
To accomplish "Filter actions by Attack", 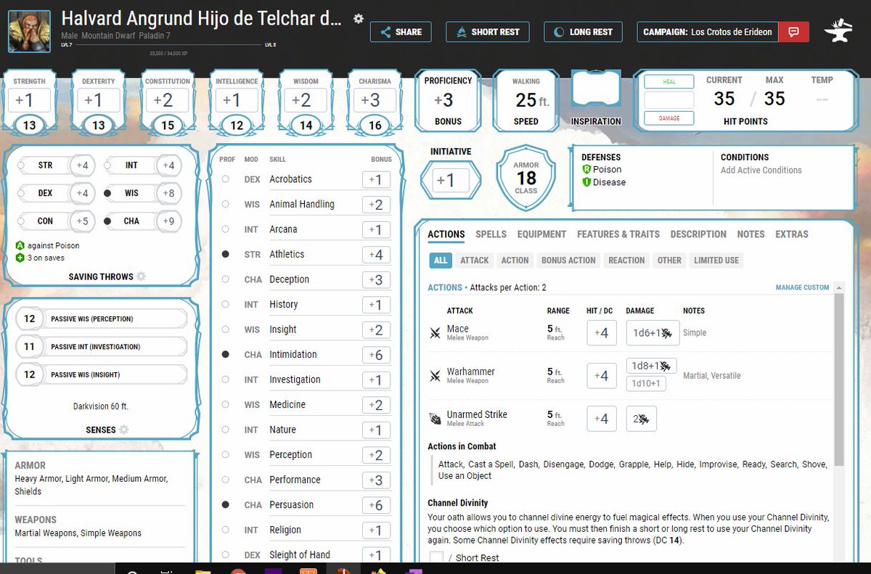I will click(475, 261).
